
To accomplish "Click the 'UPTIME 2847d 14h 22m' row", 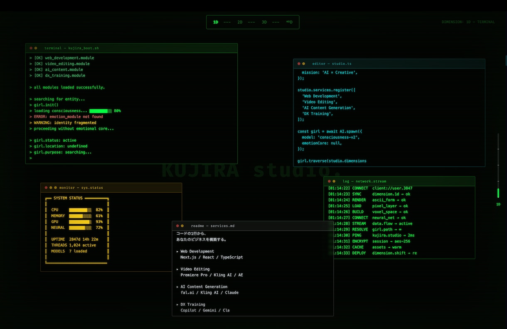I will point(75,239).
